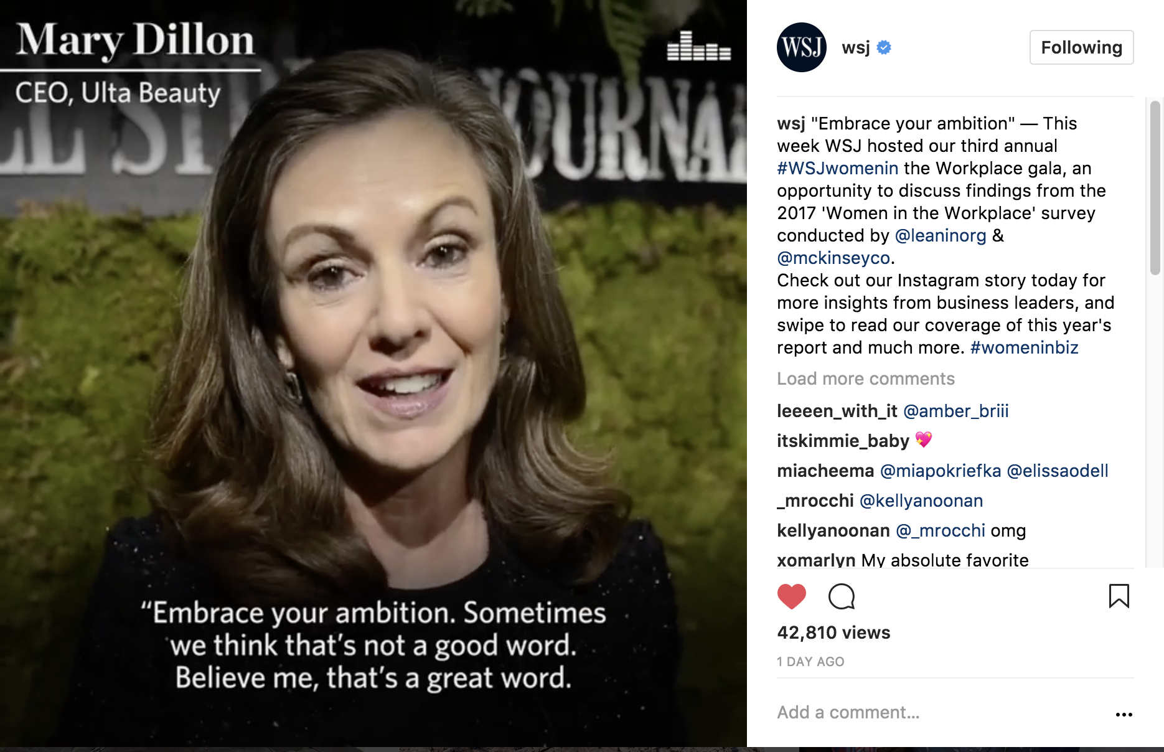Open the #womeninbiz hashtag

click(1024, 347)
